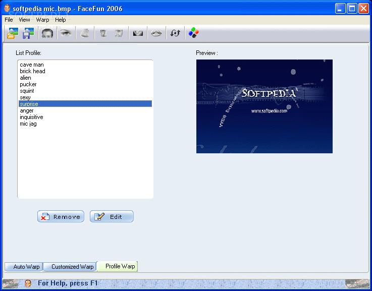Open the File menu
This screenshot has height=291, width=372.
[x=9, y=20]
